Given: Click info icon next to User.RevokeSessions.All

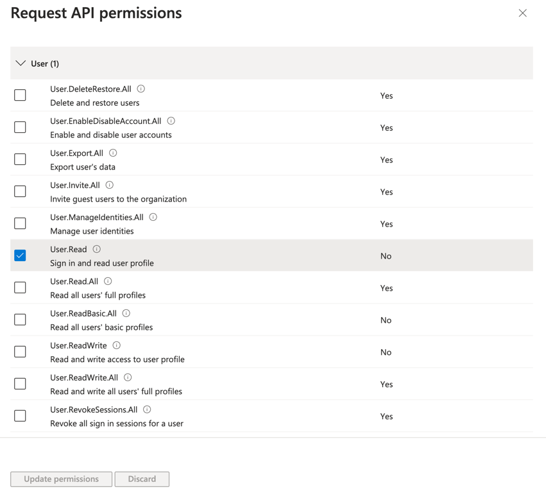Looking at the screenshot, I should pos(147,410).
